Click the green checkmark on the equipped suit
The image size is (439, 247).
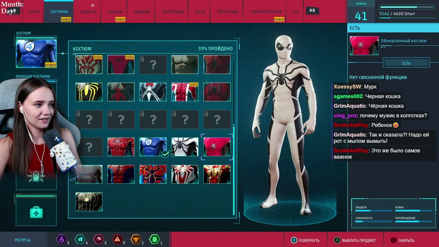pos(165,154)
